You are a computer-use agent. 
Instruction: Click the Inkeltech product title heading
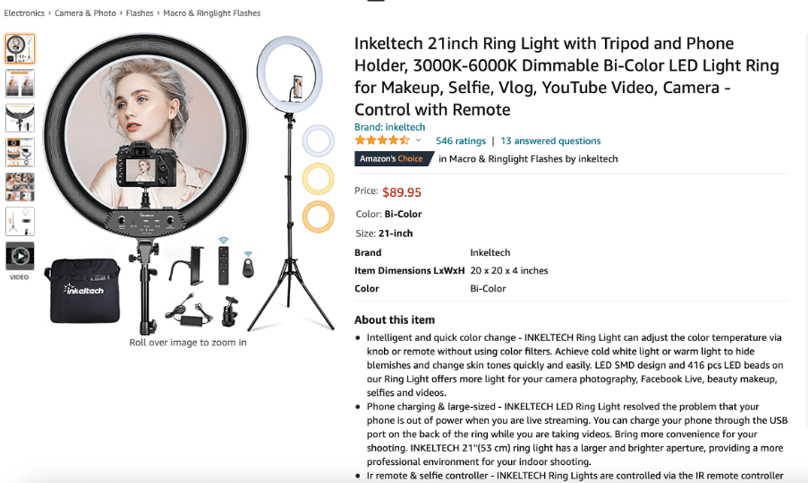point(567,76)
